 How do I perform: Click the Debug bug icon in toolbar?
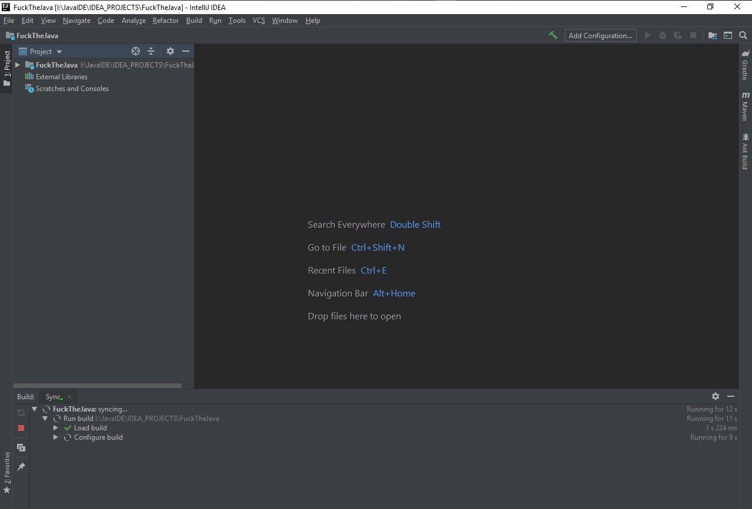click(x=663, y=35)
